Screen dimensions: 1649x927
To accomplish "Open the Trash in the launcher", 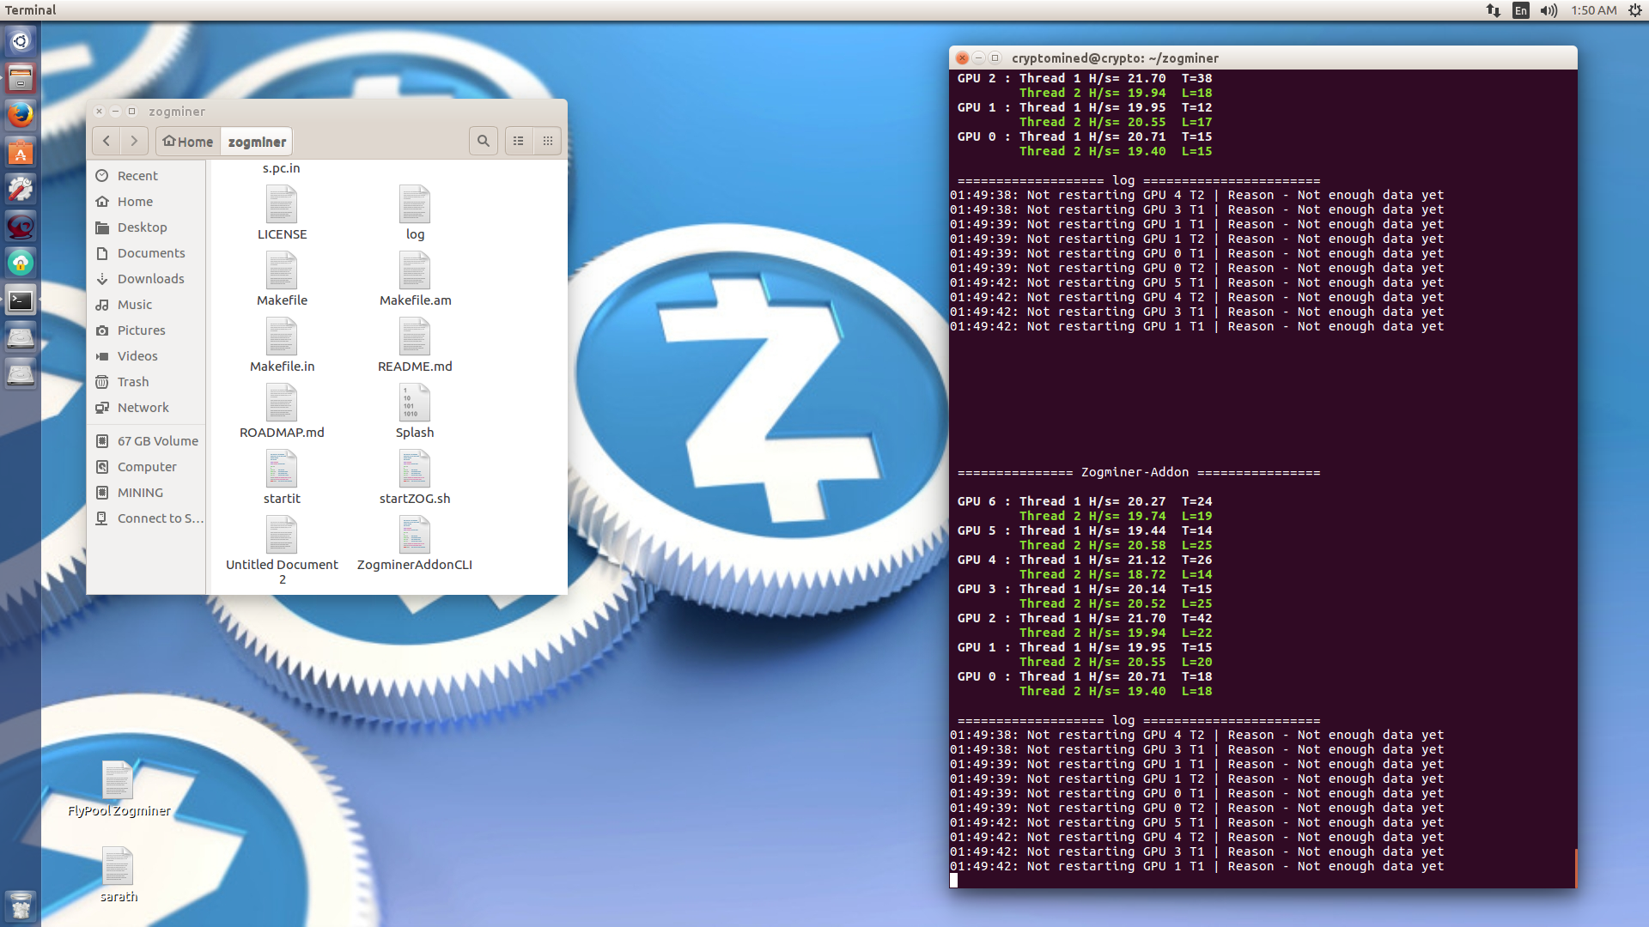I will [x=21, y=905].
